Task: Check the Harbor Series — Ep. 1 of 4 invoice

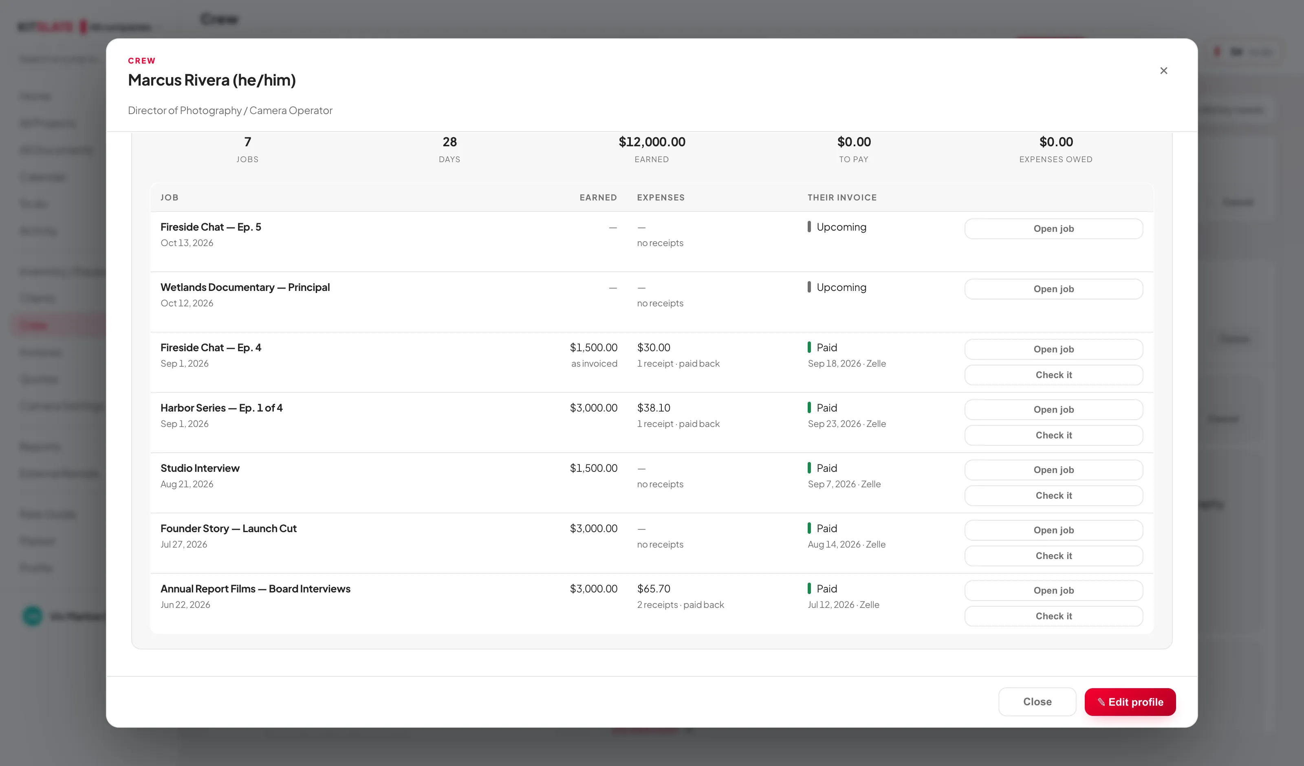Action: pyautogui.click(x=1053, y=435)
